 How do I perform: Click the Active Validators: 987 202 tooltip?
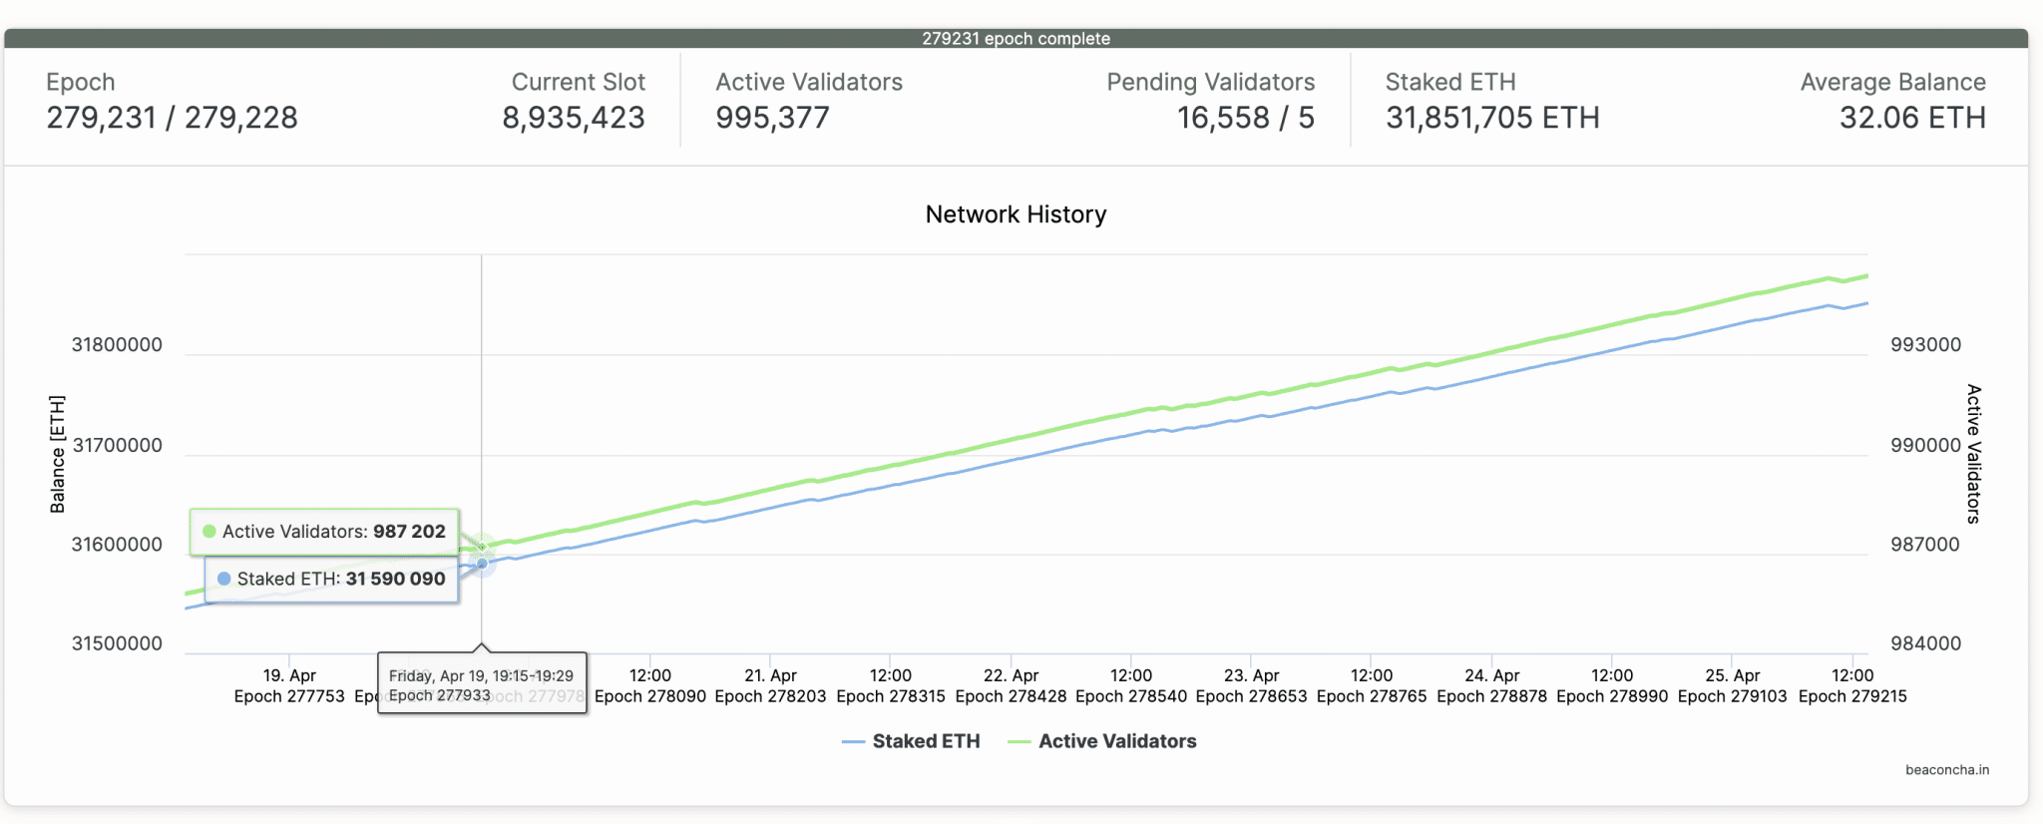324,532
